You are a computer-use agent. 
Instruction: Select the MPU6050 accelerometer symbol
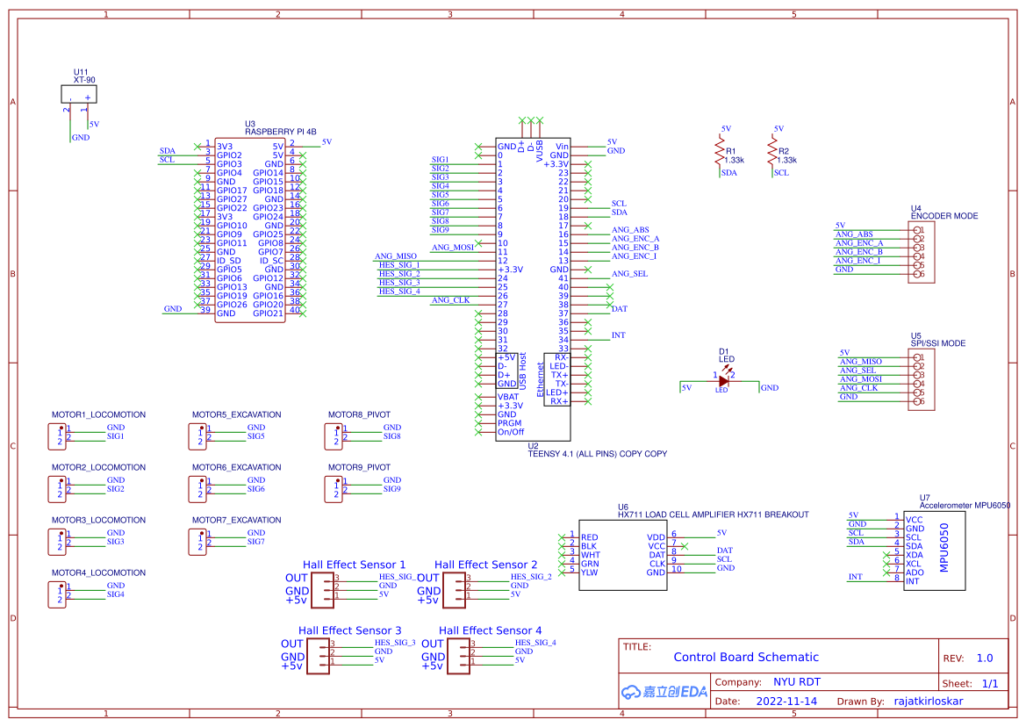pyautogui.click(x=935, y=549)
